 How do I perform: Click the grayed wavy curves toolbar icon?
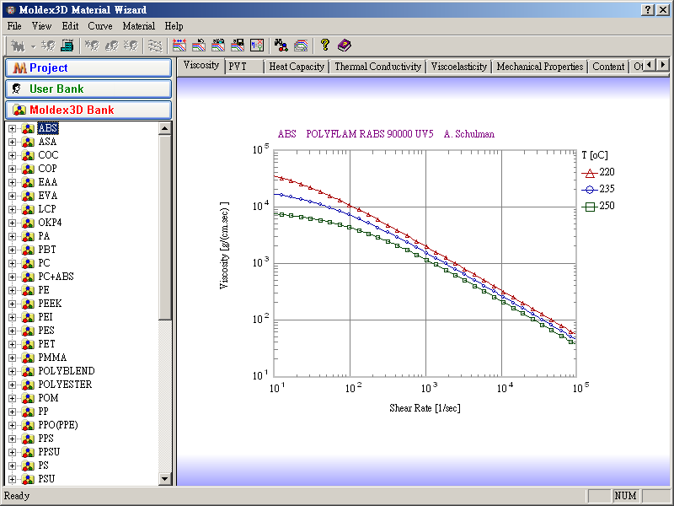click(155, 46)
